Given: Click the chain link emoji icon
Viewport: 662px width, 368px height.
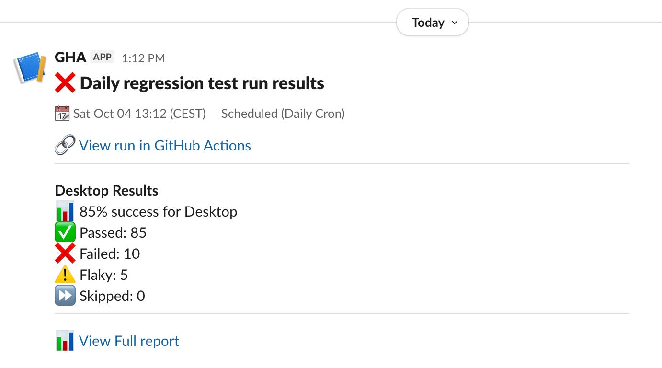Looking at the screenshot, I should pos(65,145).
